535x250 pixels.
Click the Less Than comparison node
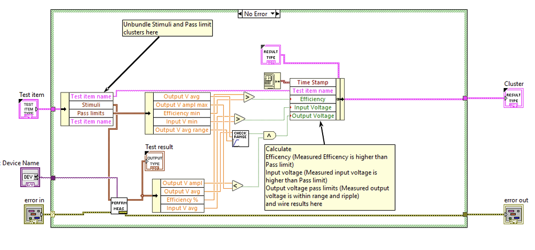(238, 185)
